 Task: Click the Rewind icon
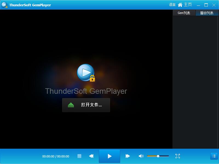(x=91, y=156)
